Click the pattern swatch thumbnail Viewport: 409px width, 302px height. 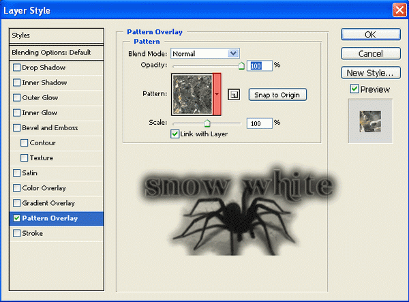[192, 95]
